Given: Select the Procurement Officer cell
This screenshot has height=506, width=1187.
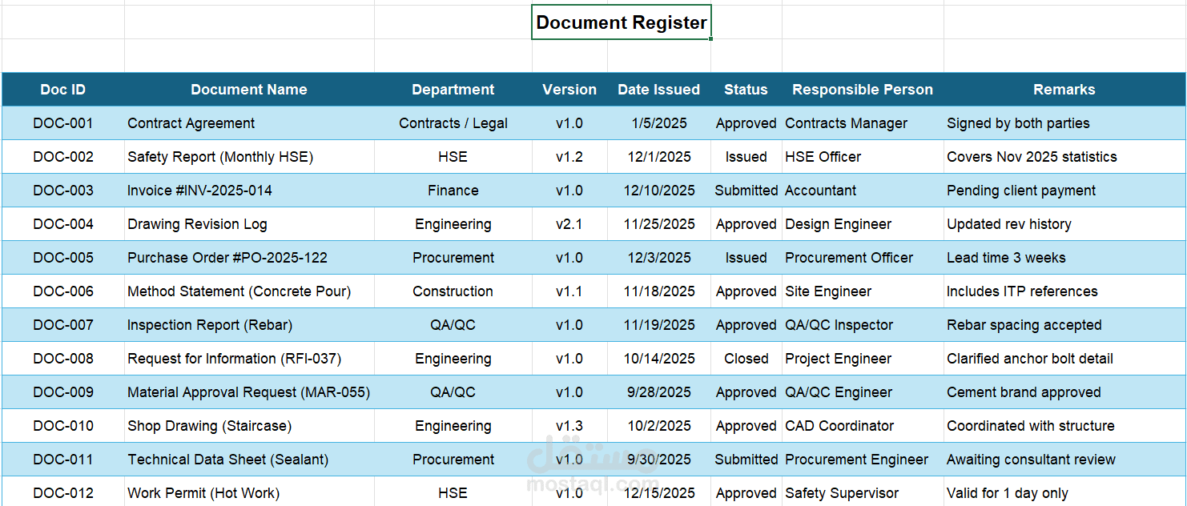Looking at the screenshot, I should [863, 258].
